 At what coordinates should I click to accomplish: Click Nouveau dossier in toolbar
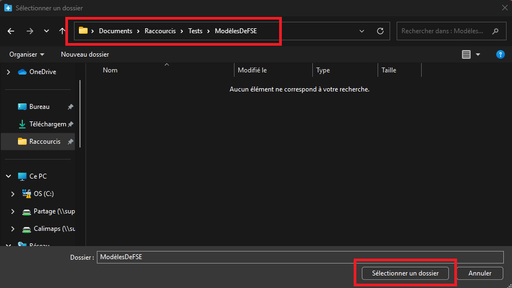[x=85, y=54]
